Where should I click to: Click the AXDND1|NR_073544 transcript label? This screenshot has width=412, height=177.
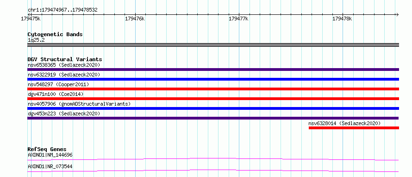(50, 167)
